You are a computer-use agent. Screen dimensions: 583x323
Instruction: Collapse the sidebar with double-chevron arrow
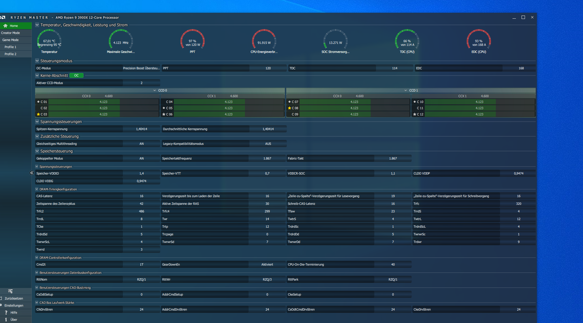(x=32, y=173)
